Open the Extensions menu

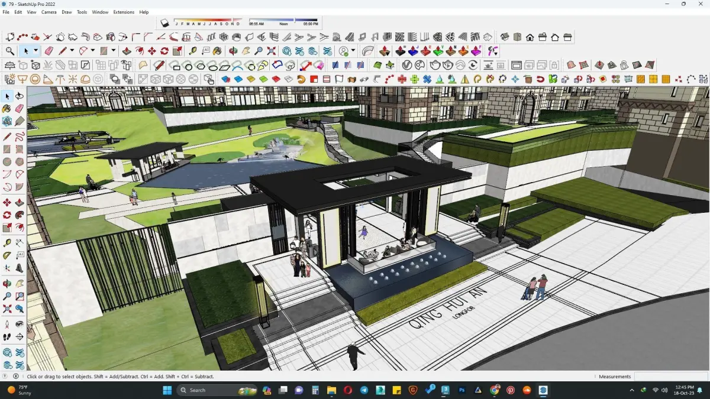124,12
